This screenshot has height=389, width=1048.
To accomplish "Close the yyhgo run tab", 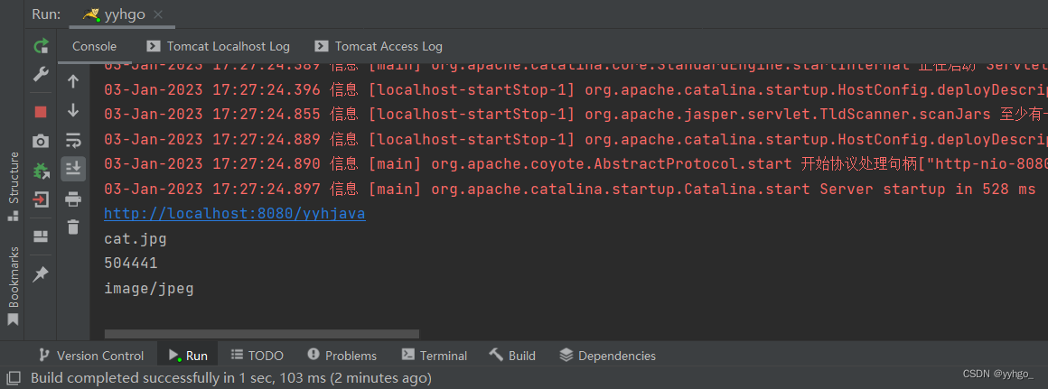I will tap(158, 14).
